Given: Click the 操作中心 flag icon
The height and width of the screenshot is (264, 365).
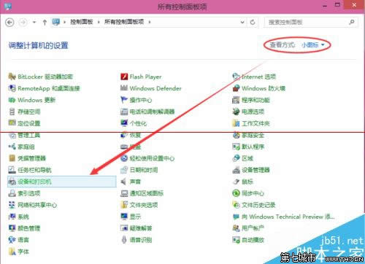Looking at the screenshot, I should [124, 100].
